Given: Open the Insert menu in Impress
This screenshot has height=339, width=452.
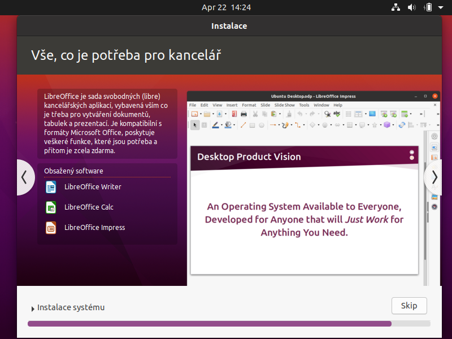Looking at the screenshot, I should [232, 105].
